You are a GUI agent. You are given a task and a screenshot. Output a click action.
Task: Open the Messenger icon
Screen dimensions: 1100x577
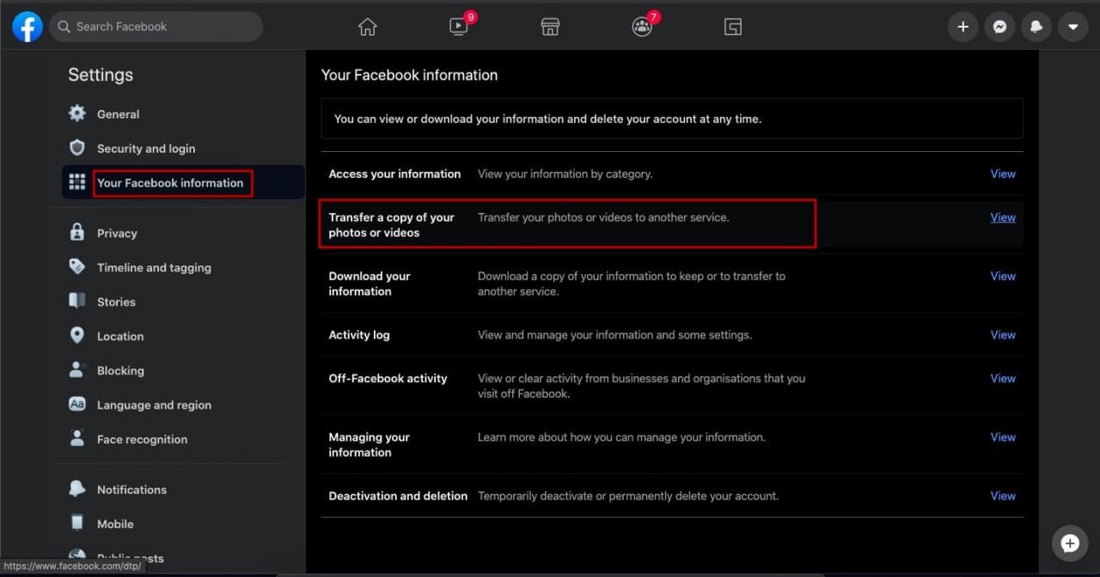[x=1000, y=27]
